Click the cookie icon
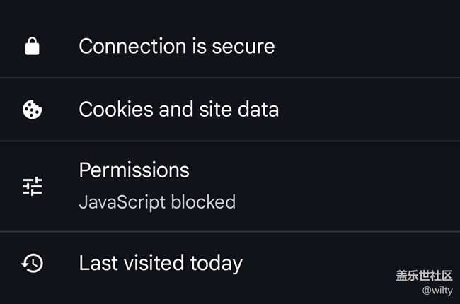The width and height of the screenshot is (460, 304). tap(33, 110)
